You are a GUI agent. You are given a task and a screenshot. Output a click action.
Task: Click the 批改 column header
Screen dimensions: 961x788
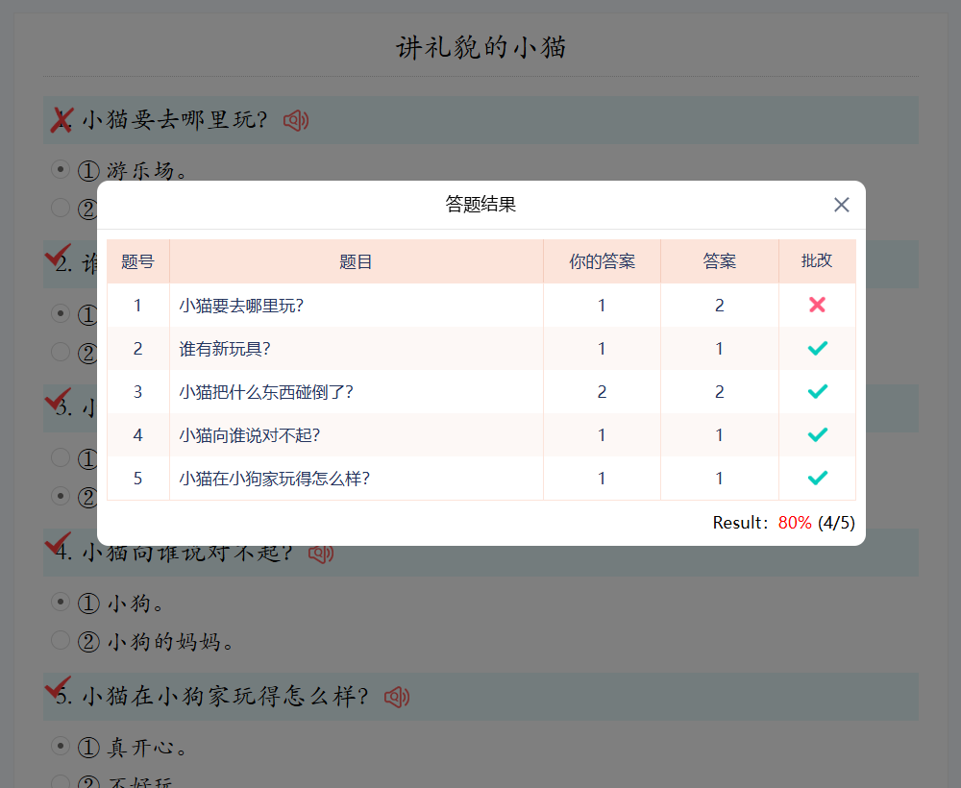[x=817, y=261]
